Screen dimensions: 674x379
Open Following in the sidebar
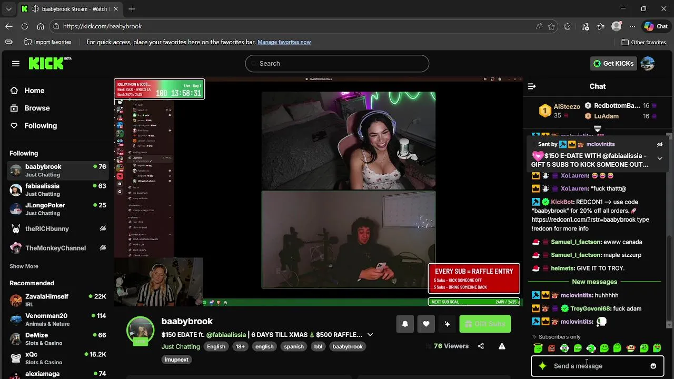point(41,125)
